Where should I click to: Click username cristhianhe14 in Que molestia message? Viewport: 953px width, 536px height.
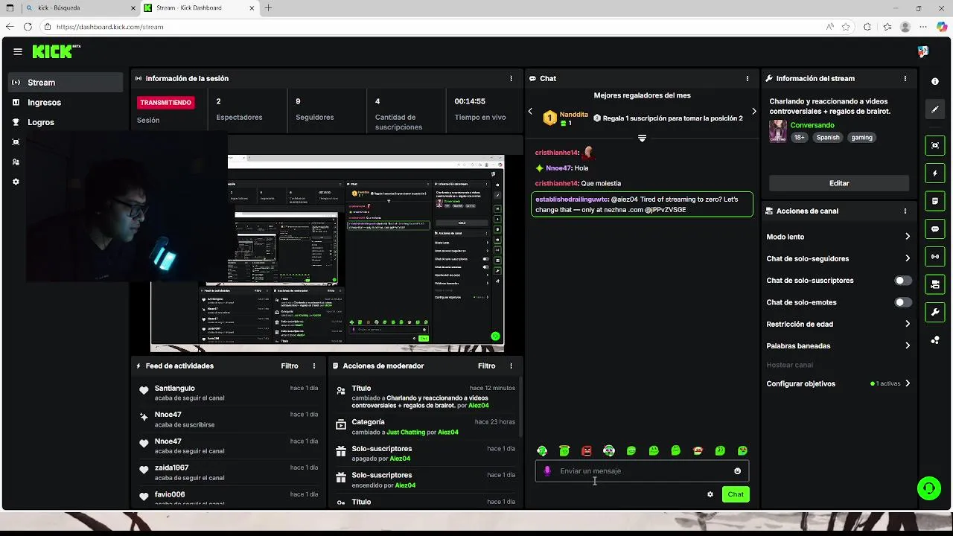point(556,183)
